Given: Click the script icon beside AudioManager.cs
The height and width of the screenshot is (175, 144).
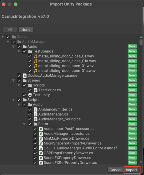Looking at the screenshot, I should tap(35, 114).
